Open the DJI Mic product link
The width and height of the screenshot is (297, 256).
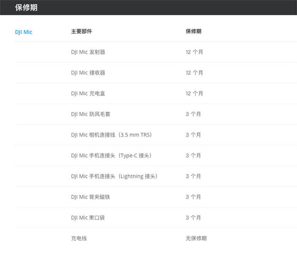23,32
